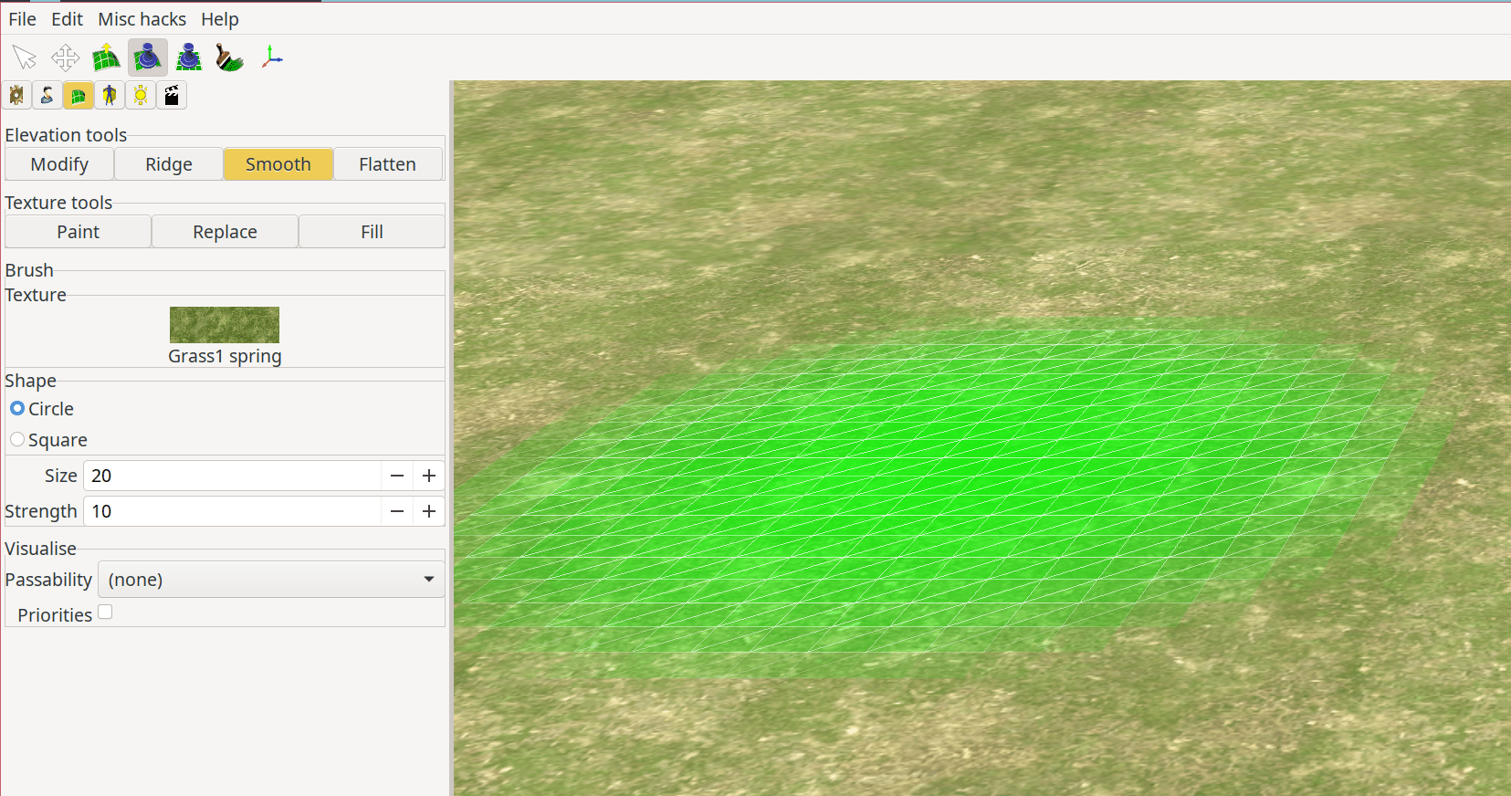The width and height of the screenshot is (1511, 796).
Task: Click the Replace texture button
Action: (225, 232)
